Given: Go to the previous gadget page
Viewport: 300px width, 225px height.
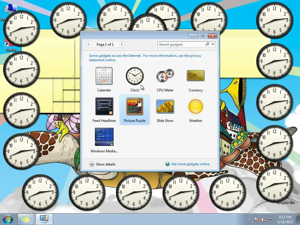Looking at the screenshot, I should 88,45.
